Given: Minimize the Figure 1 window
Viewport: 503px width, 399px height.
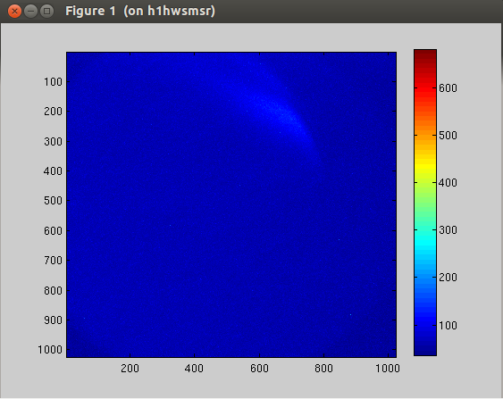Looking at the screenshot, I should tap(30, 12).
